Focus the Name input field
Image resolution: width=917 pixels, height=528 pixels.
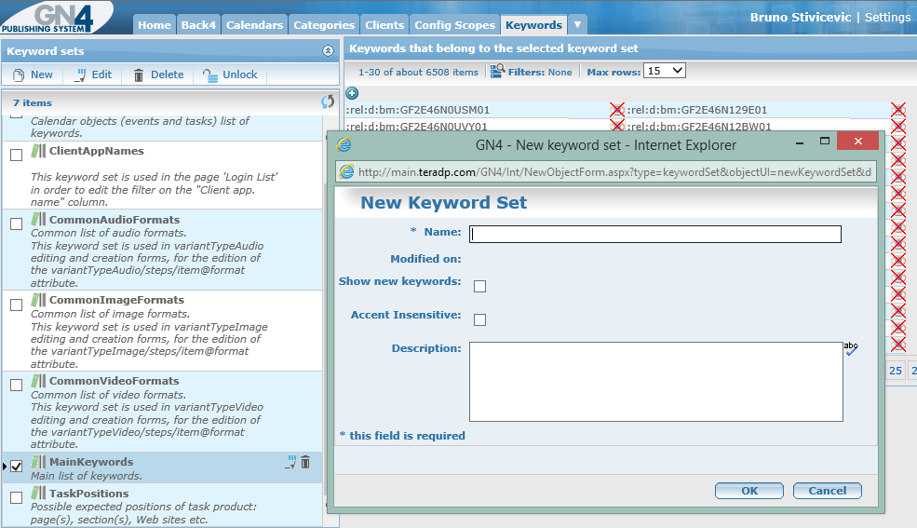(655, 234)
